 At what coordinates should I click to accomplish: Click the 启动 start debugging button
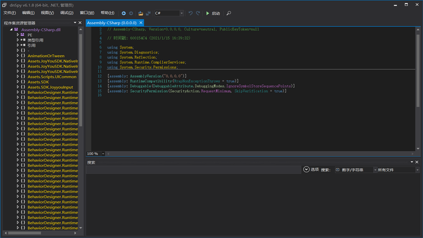pyautogui.click(x=213, y=13)
